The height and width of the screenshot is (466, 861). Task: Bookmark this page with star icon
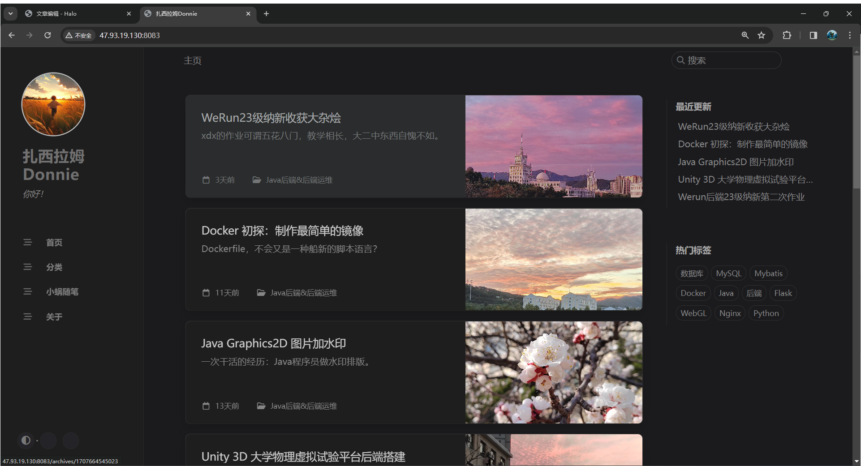(x=762, y=35)
